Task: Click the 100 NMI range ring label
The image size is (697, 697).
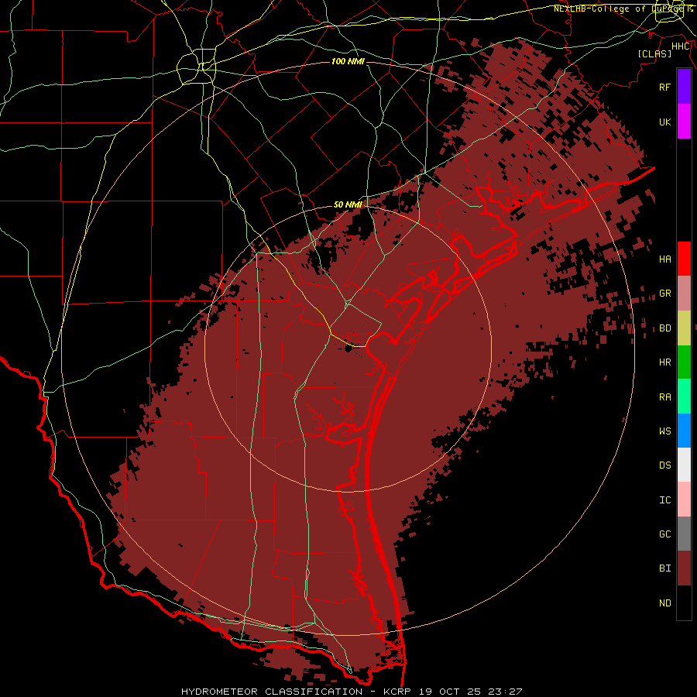Action: [x=348, y=61]
